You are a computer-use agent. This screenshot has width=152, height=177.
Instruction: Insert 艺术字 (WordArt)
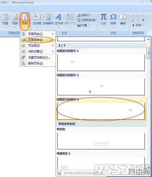pos(59,20)
